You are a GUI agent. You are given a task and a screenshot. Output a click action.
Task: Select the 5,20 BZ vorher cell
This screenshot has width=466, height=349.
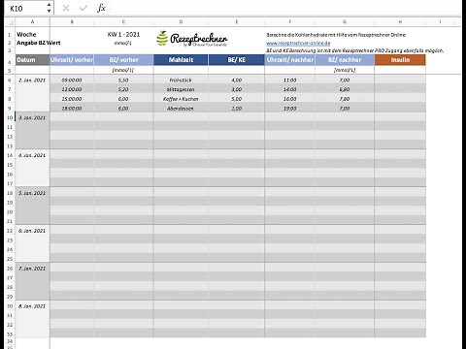pyautogui.click(x=123, y=89)
